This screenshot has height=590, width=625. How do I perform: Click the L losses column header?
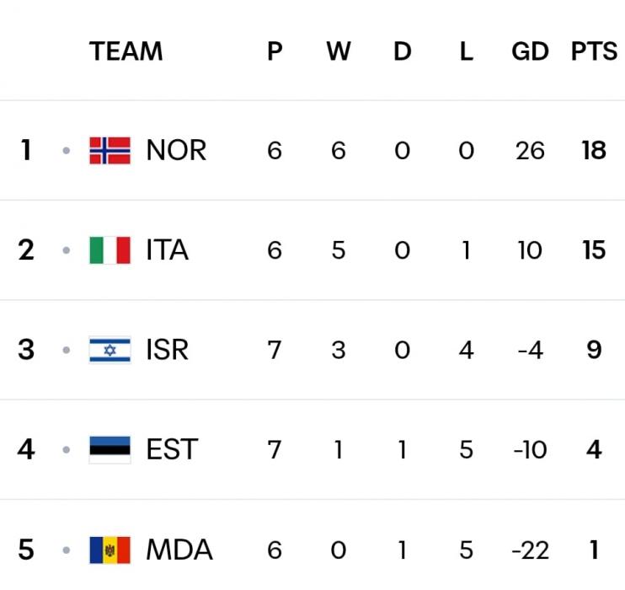[466, 51]
